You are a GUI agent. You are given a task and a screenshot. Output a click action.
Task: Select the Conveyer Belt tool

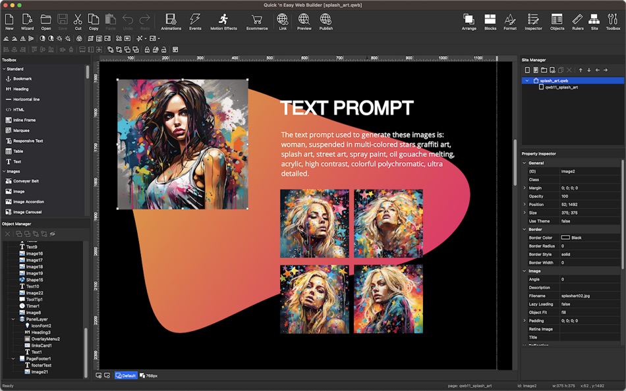click(22, 181)
